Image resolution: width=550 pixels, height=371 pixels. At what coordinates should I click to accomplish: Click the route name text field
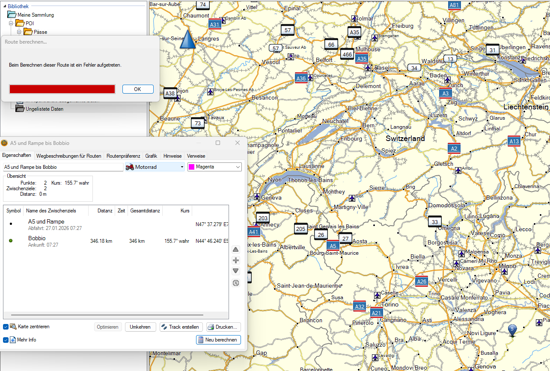tap(63, 167)
